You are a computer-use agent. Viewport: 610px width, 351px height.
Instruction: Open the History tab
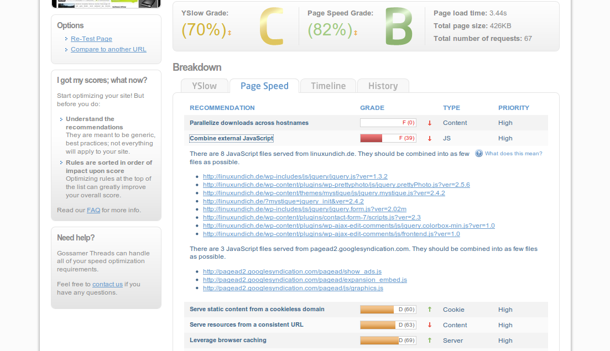383,86
